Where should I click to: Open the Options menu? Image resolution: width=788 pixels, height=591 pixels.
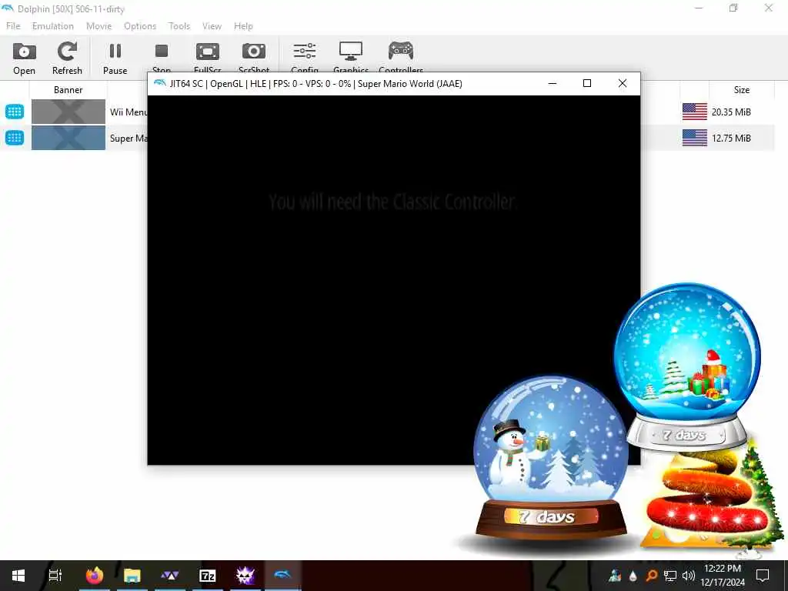(140, 26)
